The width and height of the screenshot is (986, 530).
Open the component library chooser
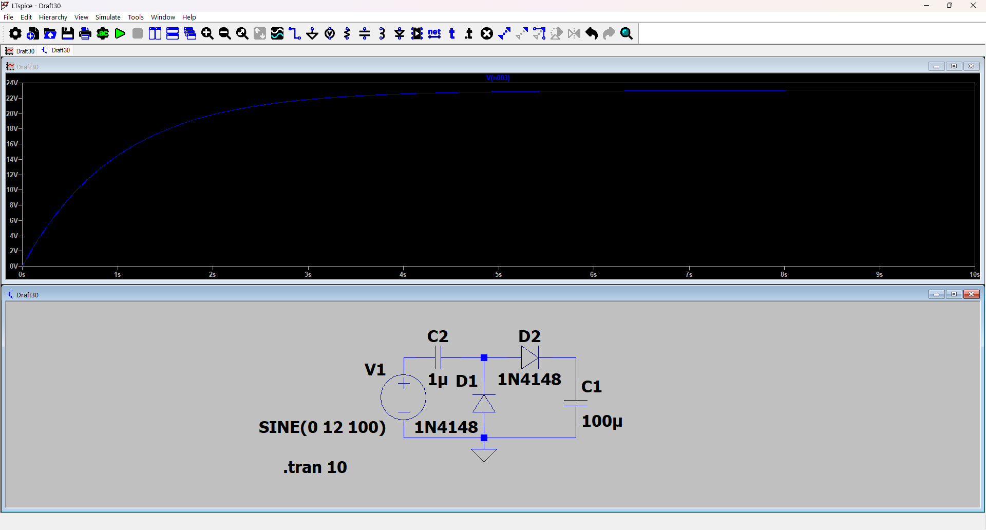pos(417,34)
